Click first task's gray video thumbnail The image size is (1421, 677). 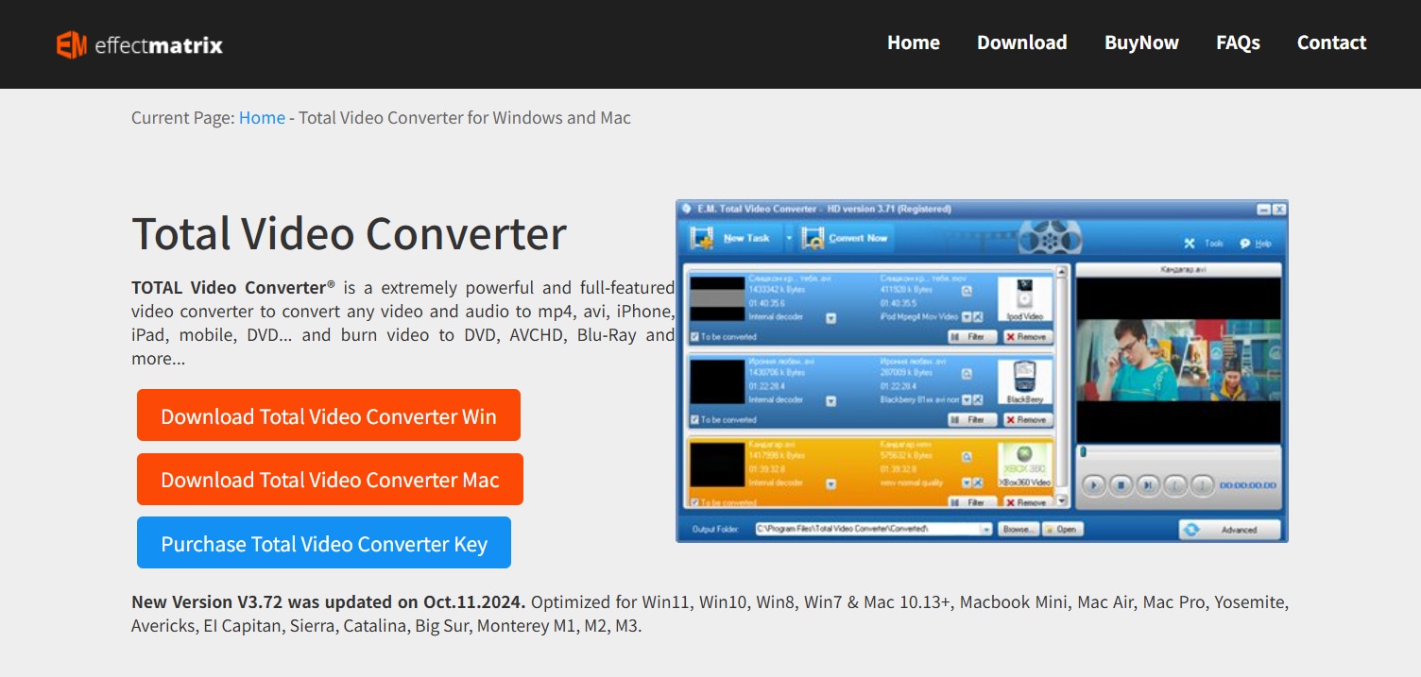pyautogui.click(x=717, y=298)
